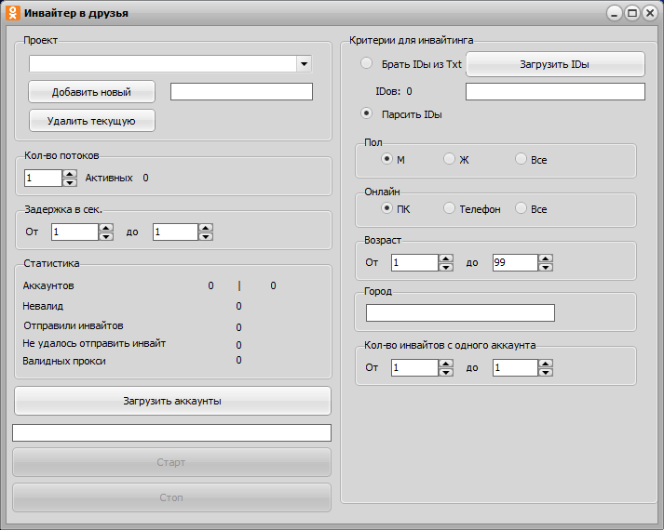The image size is (664, 530).
Task: Decrease the Задержка delay 'От' value
Action: click(106, 237)
